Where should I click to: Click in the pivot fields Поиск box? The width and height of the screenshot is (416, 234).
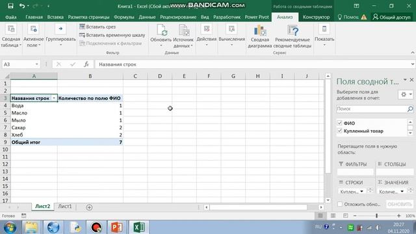click(x=371, y=109)
